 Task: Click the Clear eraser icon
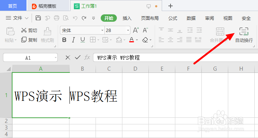(145, 40)
